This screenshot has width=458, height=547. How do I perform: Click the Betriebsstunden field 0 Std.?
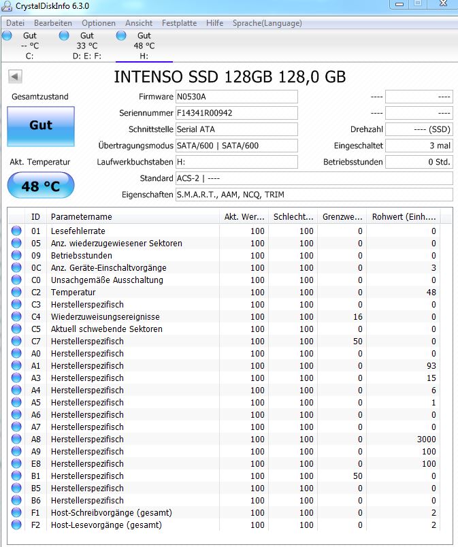(x=419, y=162)
